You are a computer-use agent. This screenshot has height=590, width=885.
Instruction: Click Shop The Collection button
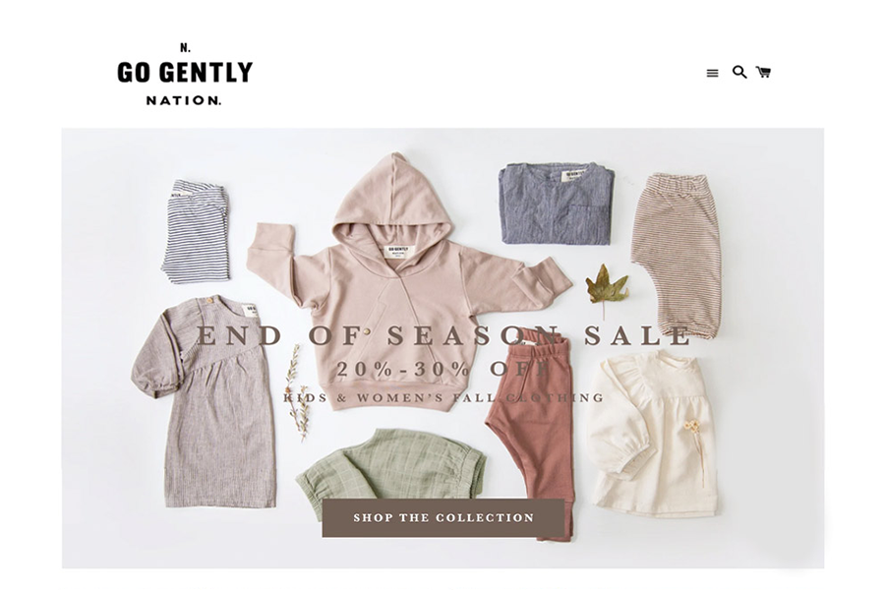coord(443,518)
